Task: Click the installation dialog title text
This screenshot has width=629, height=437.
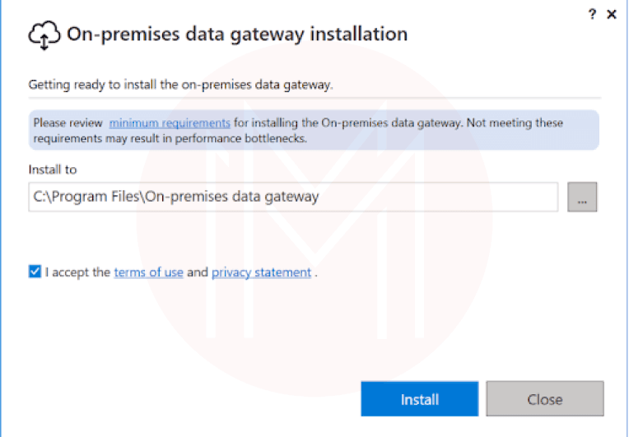Action: [x=237, y=35]
